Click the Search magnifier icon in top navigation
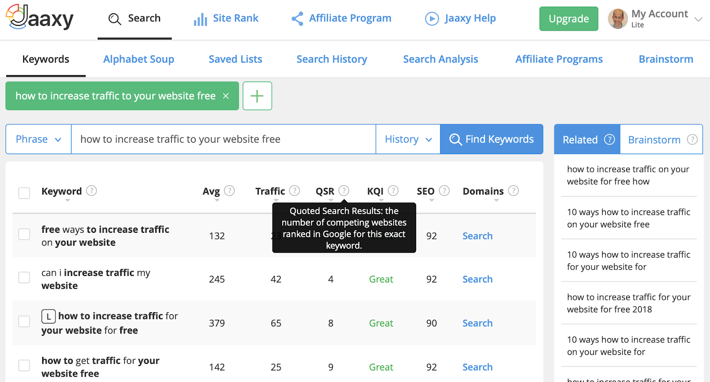Screen dimensions: 710x382 coord(115,19)
